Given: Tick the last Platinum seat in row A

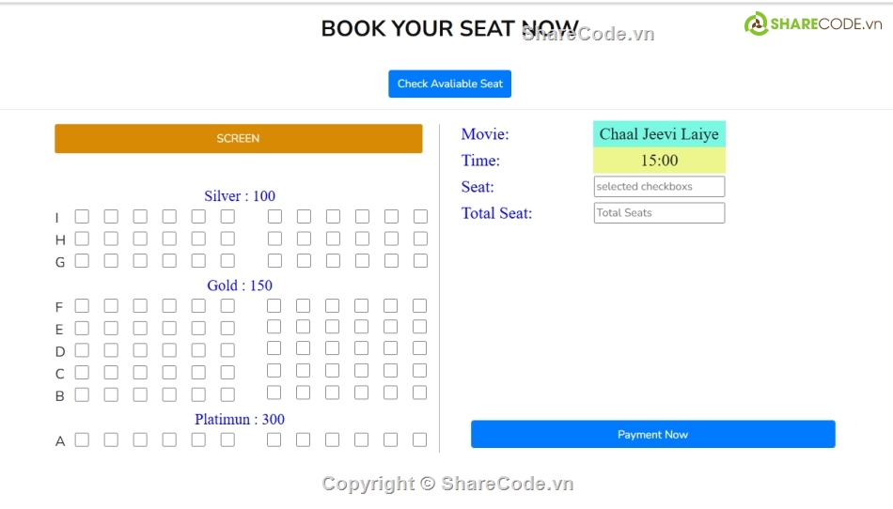Looking at the screenshot, I should tap(420, 440).
